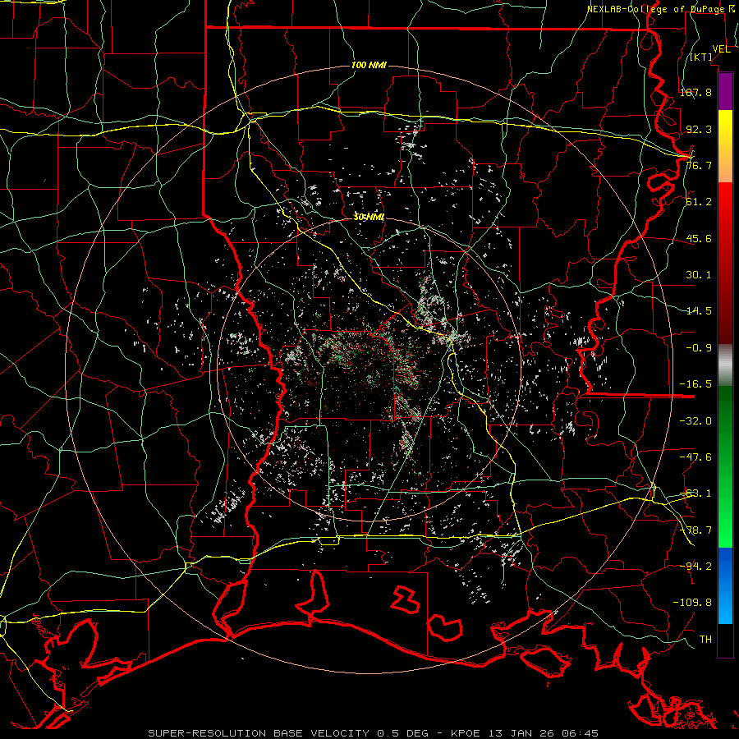Click the -32.0 scale value

coord(695,421)
